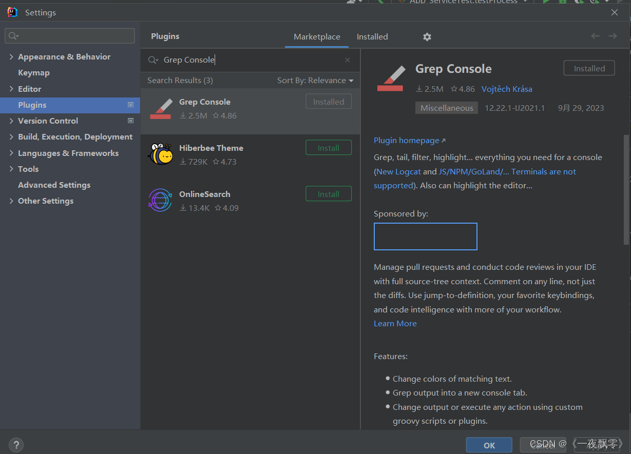Expand Build, Execution, Deployment node
The width and height of the screenshot is (631, 454).
11,137
